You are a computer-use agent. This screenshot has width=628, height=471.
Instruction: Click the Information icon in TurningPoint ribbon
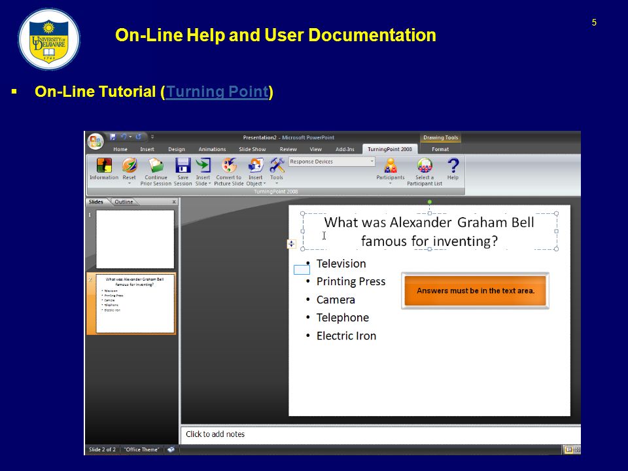pyautogui.click(x=104, y=166)
